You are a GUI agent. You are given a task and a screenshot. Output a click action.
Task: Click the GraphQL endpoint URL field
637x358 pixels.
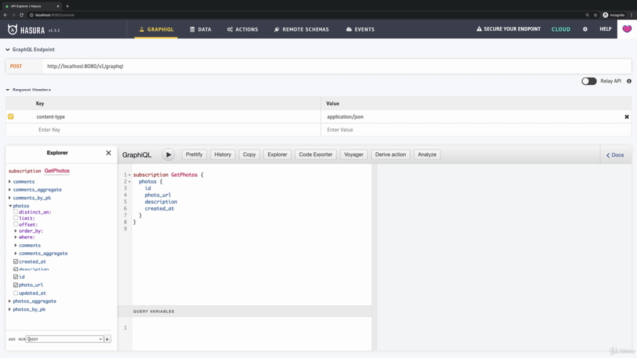click(x=336, y=66)
